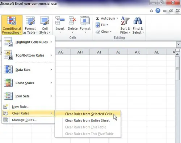Image resolution: width=181 pixels, height=143 pixels.
Task: Open the Cell Styles gallery
Action: pyautogui.click(x=45, y=25)
